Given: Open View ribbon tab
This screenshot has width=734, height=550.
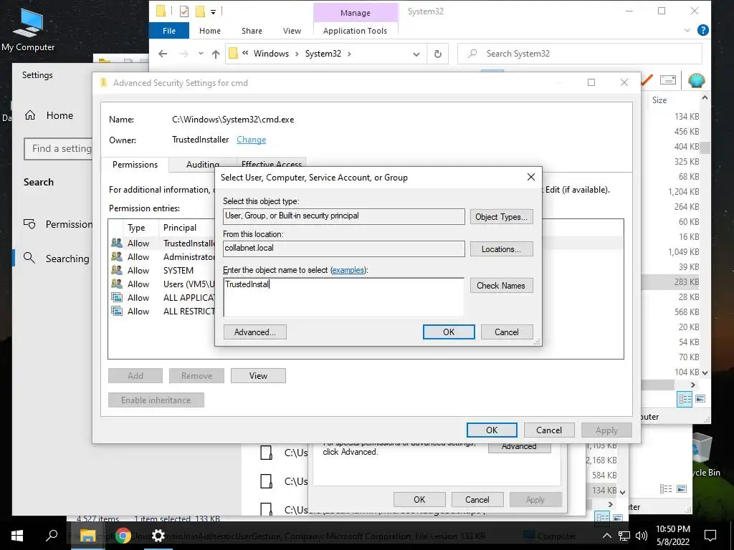Looking at the screenshot, I should click(292, 31).
